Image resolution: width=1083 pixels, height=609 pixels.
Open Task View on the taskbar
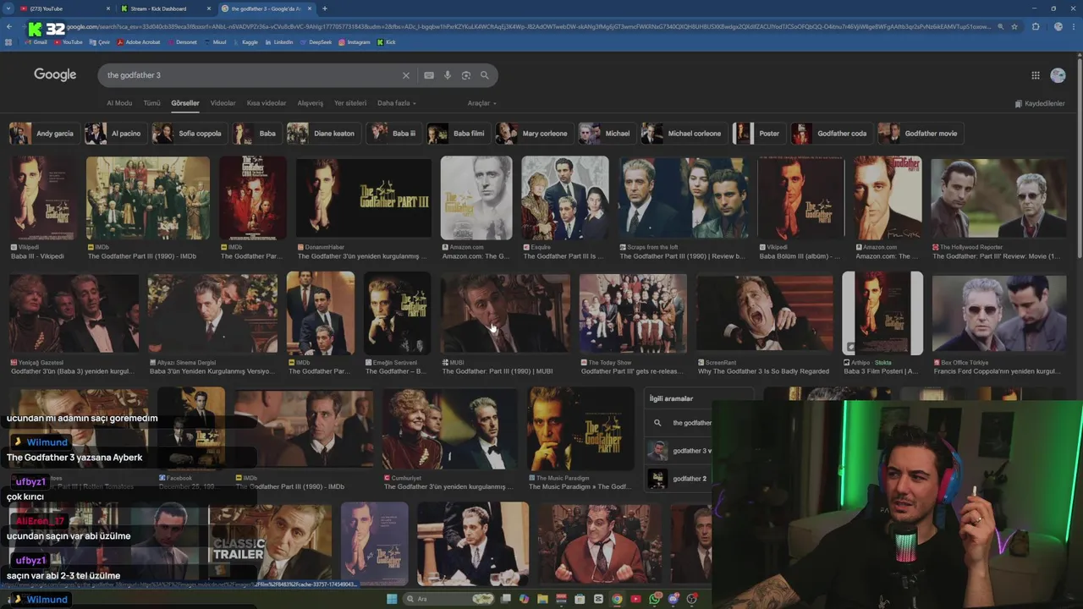(506, 599)
